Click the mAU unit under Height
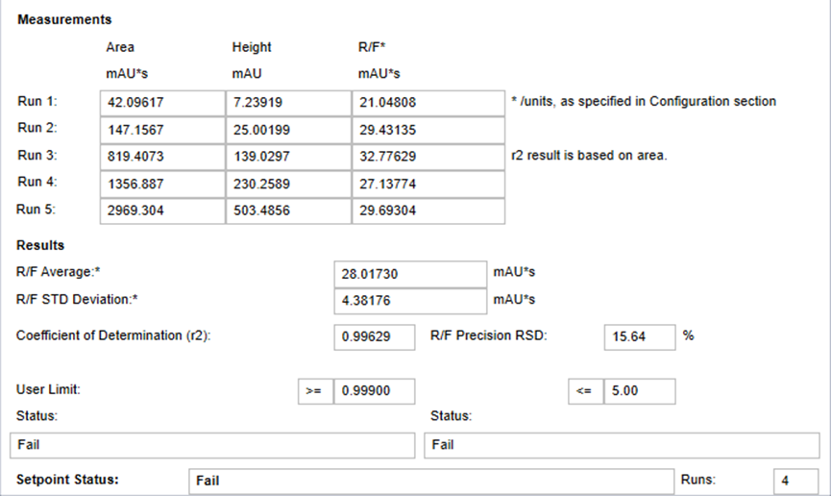831x496 pixels. click(x=247, y=74)
